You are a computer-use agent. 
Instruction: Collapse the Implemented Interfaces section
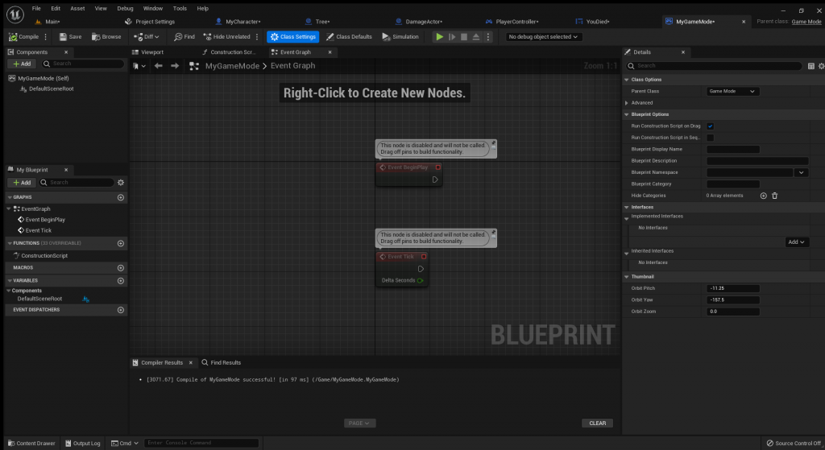(626, 218)
